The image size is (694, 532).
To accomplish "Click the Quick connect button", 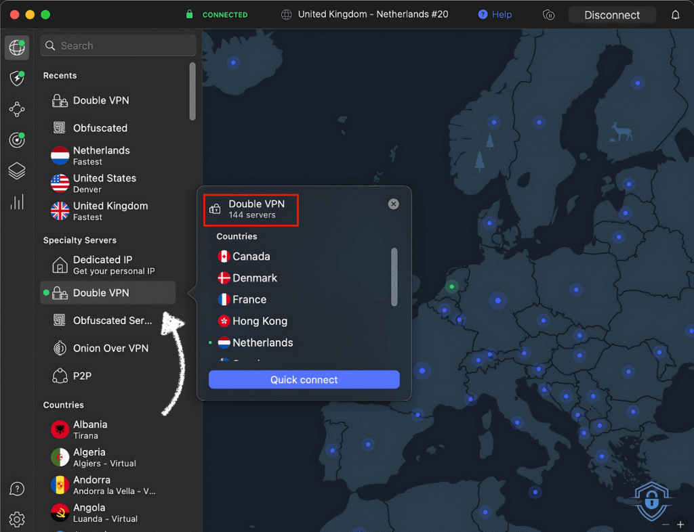I will coord(304,380).
